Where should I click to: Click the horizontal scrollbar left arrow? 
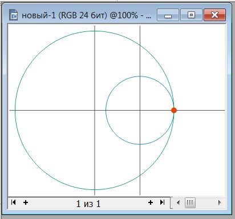[x=178, y=202]
